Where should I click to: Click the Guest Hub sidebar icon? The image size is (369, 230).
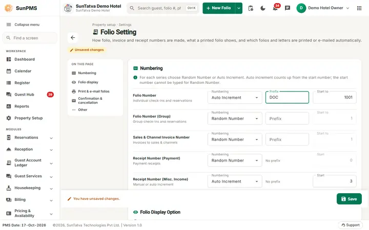coord(9,95)
